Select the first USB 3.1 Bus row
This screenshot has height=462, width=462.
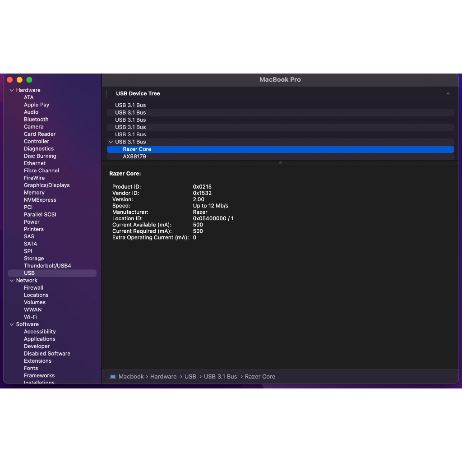point(130,106)
